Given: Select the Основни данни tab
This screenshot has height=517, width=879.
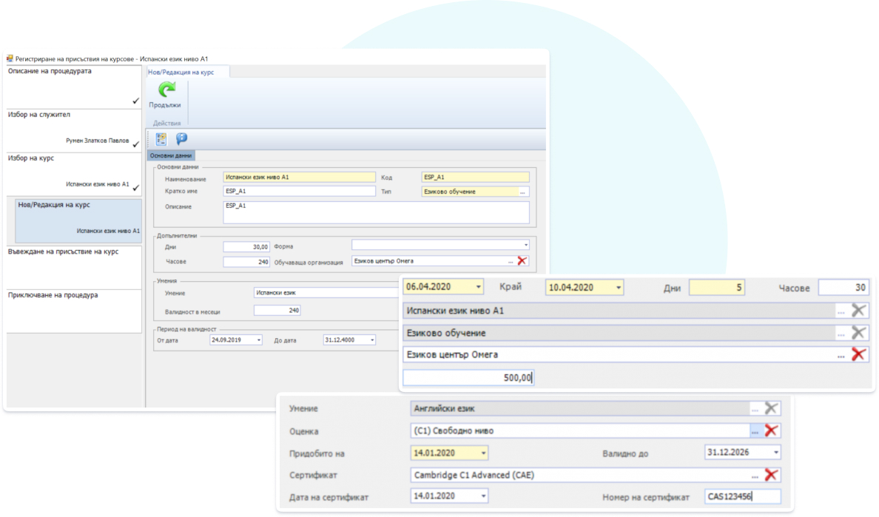Looking at the screenshot, I should tap(171, 156).
